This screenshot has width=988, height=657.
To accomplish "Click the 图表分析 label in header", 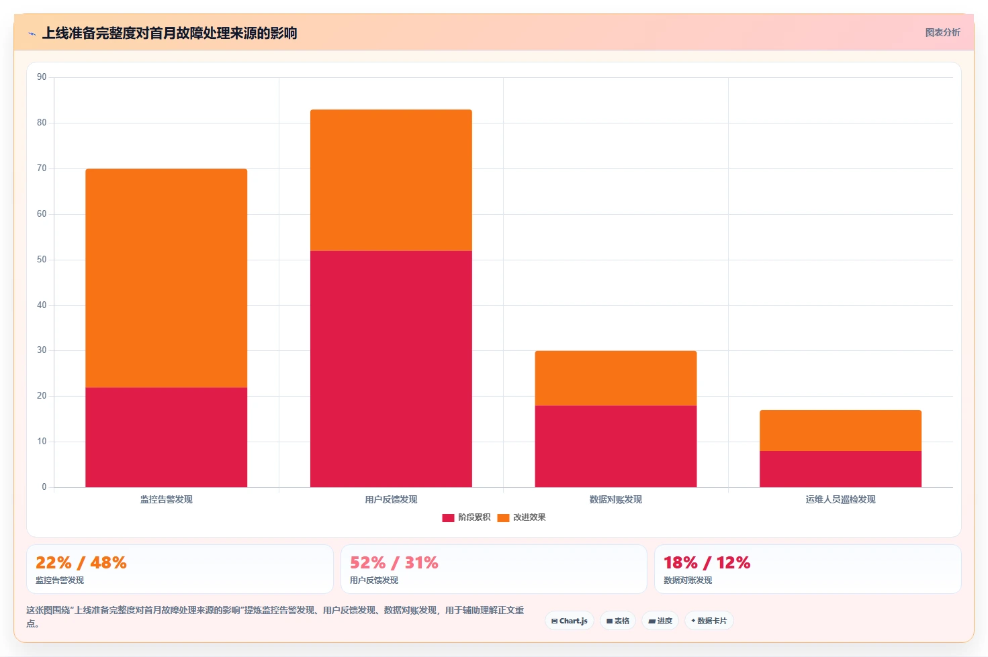I will [x=942, y=32].
